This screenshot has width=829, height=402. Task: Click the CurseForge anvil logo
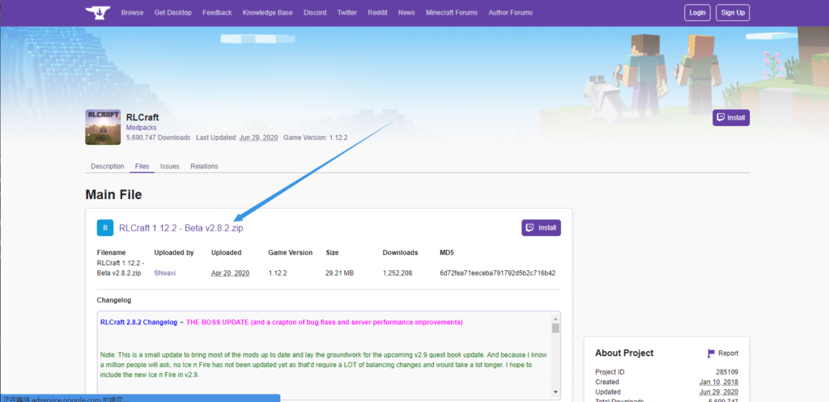point(96,13)
